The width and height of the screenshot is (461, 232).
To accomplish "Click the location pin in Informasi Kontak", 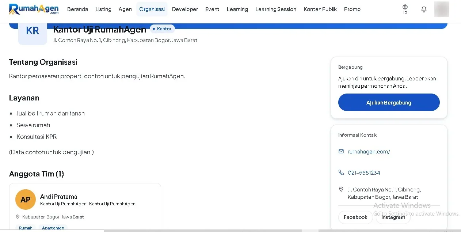I will coord(341,189).
